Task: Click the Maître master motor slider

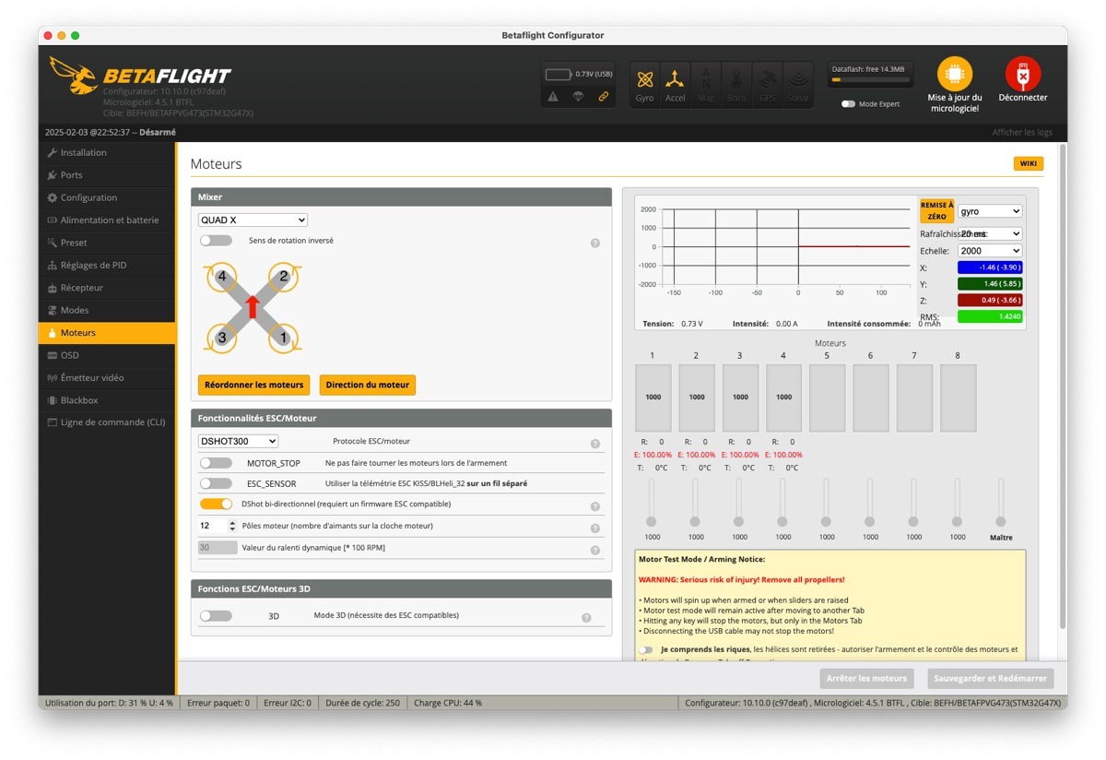Action: pos(1001,503)
